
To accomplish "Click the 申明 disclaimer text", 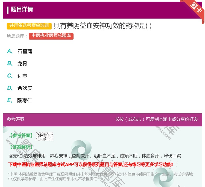I will 100,176.
